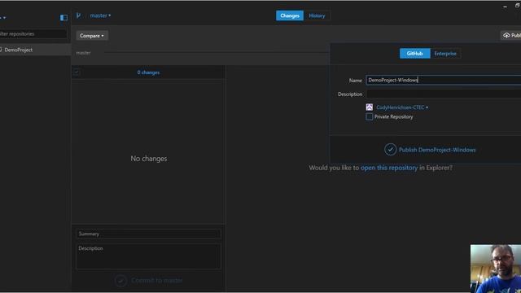521x293 pixels.
Task: Expand the Compare dropdown
Action: (92, 36)
